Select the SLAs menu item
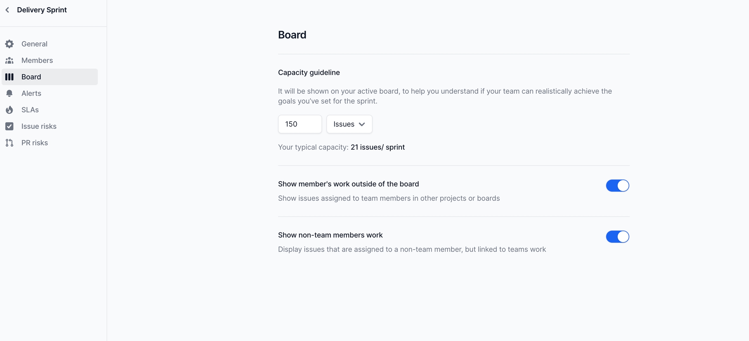 pos(30,110)
